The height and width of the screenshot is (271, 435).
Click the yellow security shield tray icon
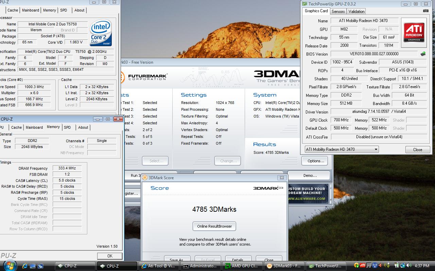(x=356, y=266)
